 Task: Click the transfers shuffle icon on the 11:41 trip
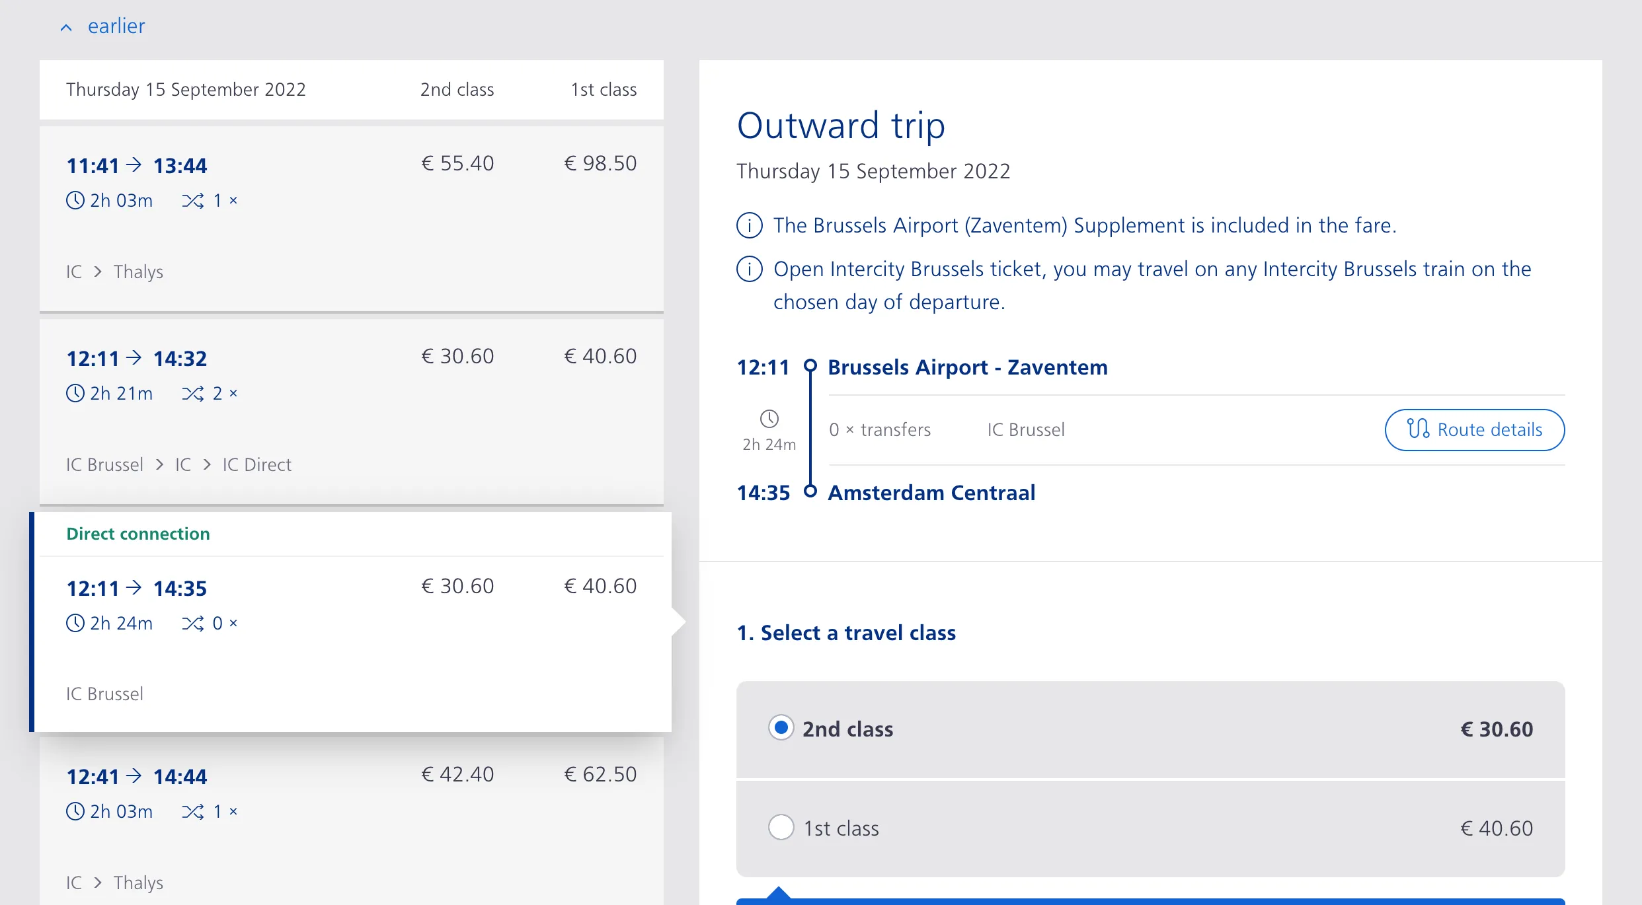tap(193, 201)
